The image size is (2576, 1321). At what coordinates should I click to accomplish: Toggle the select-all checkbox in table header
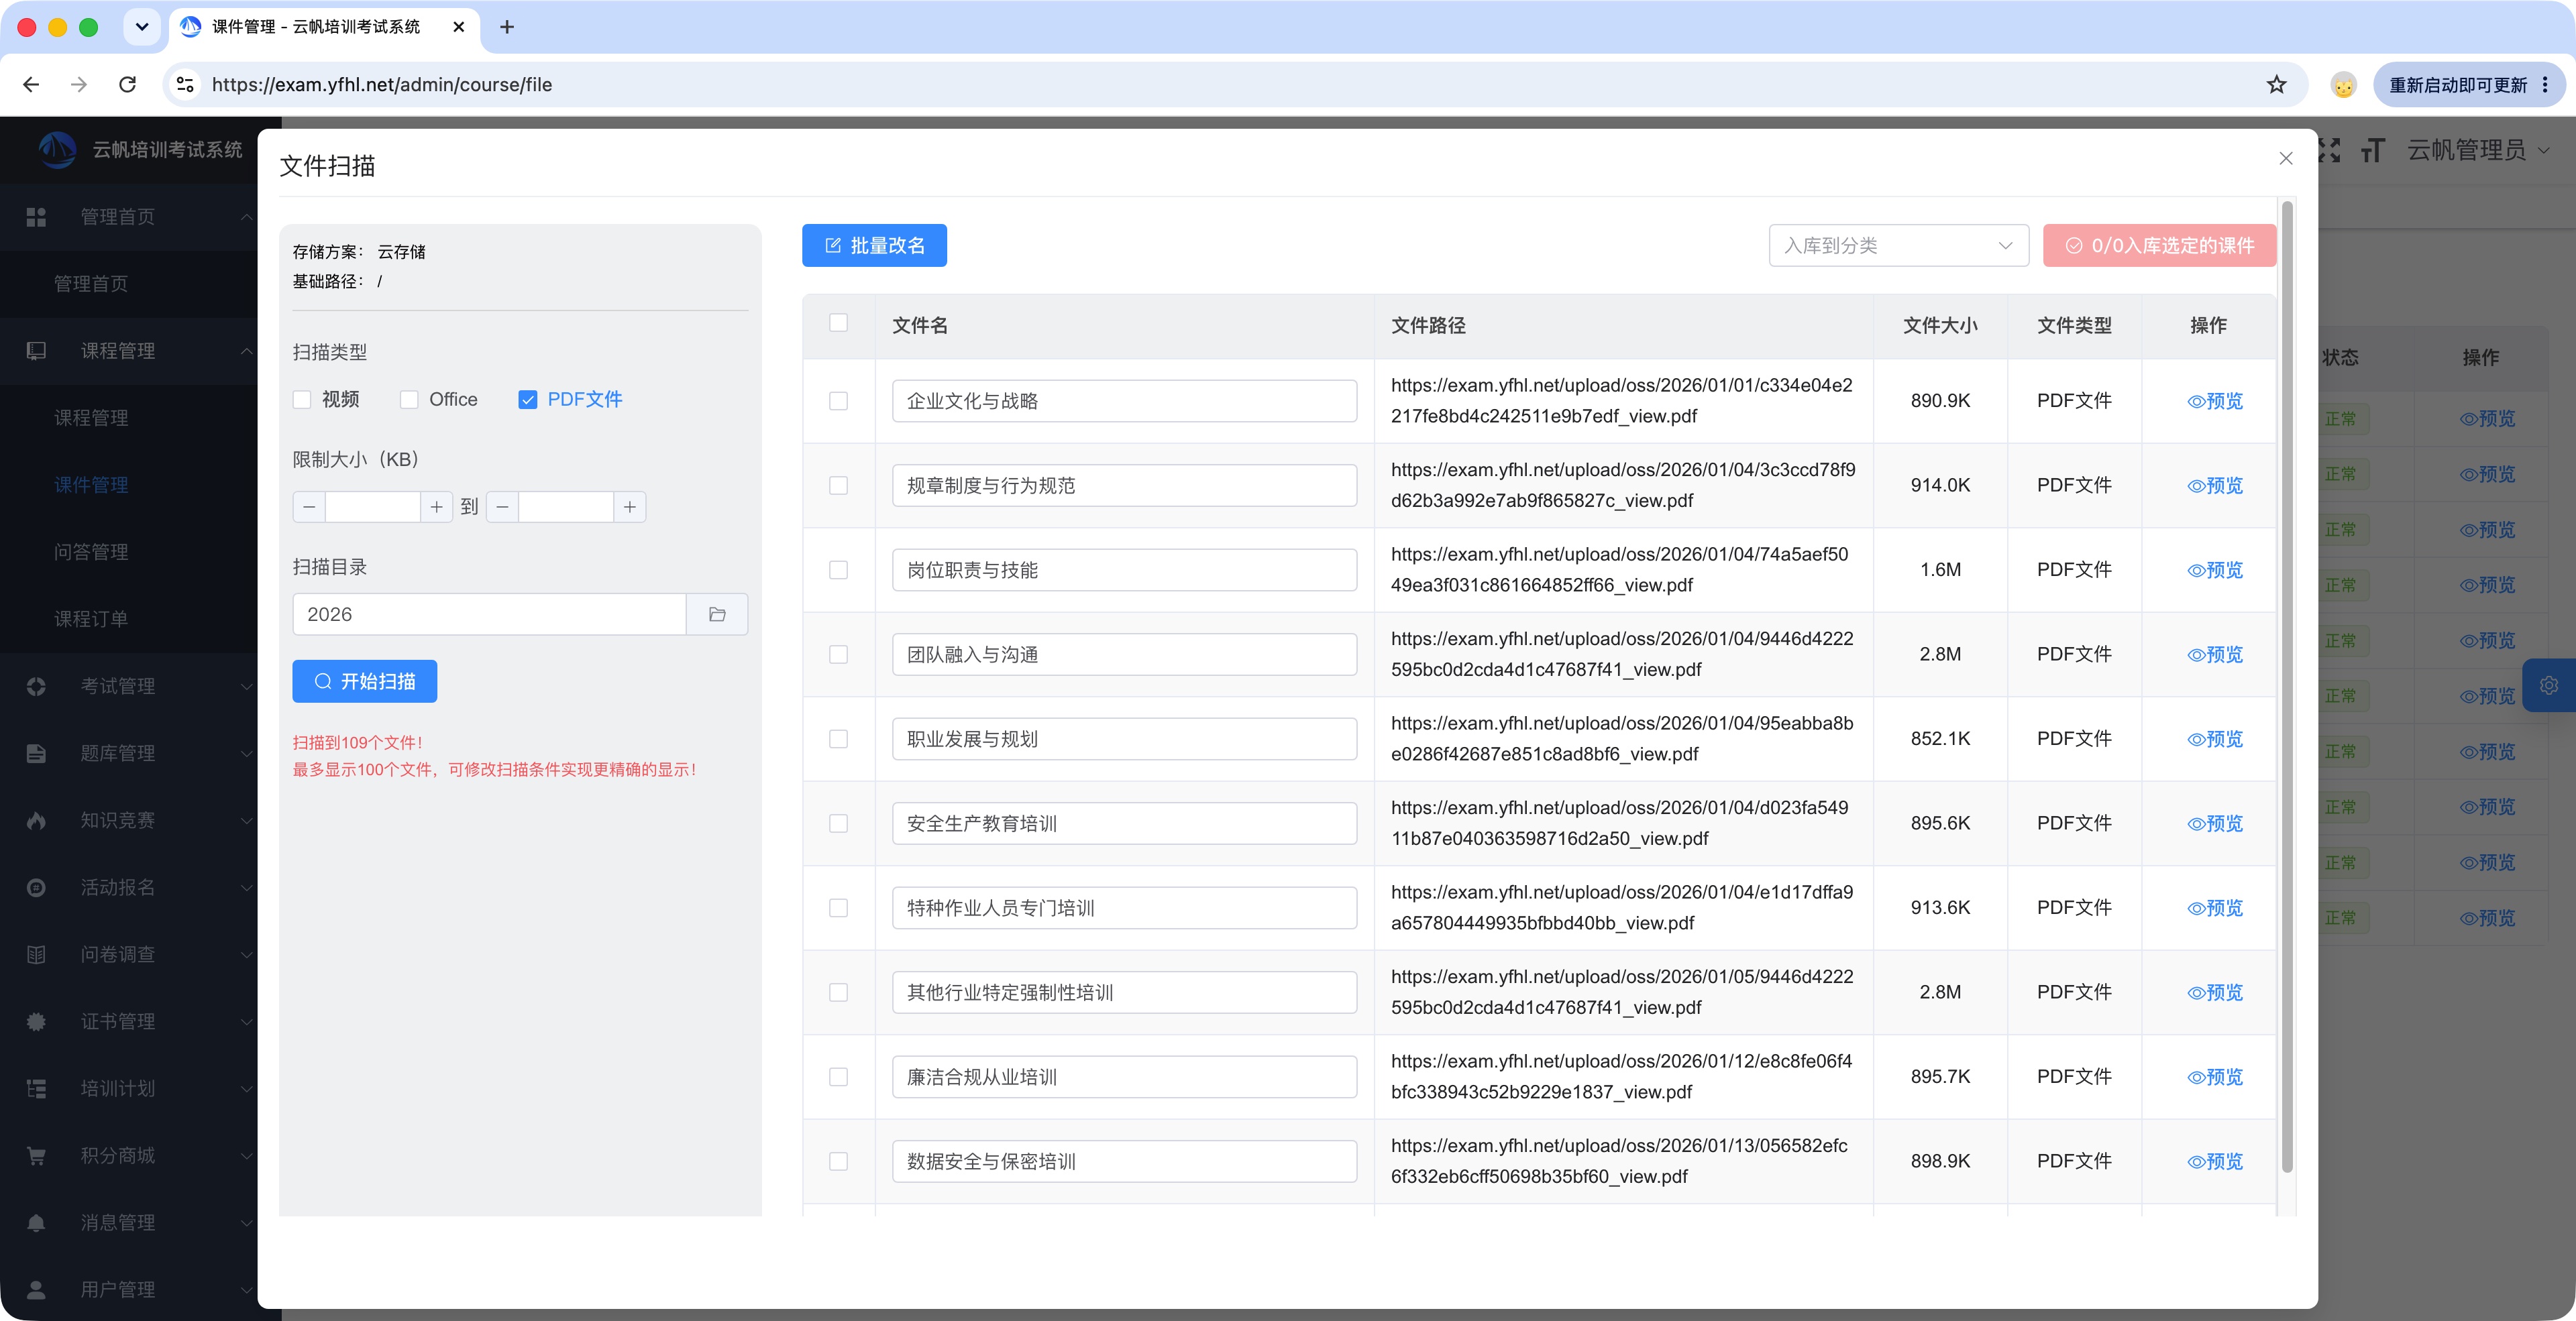pyautogui.click(x=838, y=323)
